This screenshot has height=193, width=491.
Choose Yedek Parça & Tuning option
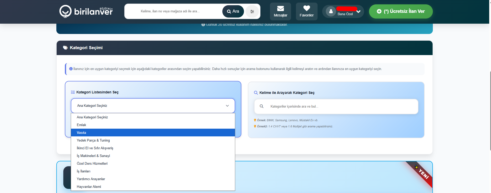coord(153,140)
